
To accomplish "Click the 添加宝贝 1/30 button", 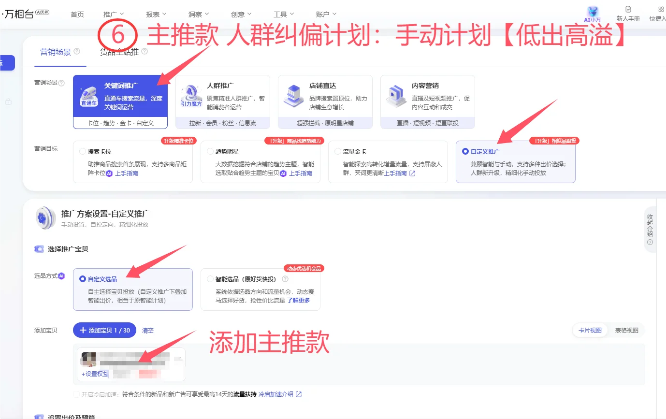I will coord(104,330).
